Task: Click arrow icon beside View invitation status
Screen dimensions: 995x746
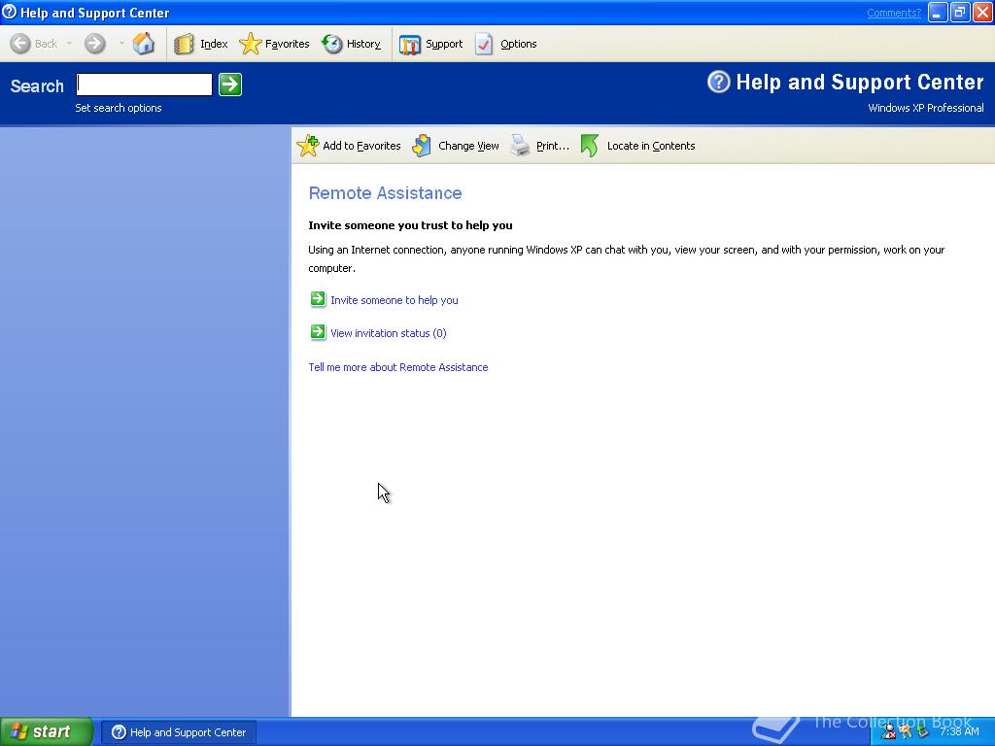Action: pyautogui.click(x=318, y=332)
